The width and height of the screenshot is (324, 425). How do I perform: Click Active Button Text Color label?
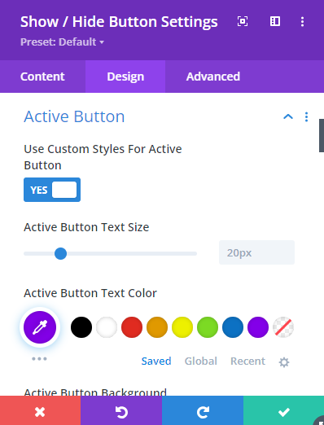click(x=90, y=293)
